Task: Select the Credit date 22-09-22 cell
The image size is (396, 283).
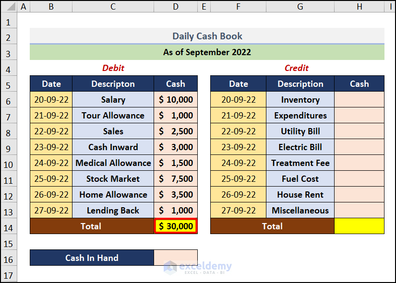Action: 239,131
